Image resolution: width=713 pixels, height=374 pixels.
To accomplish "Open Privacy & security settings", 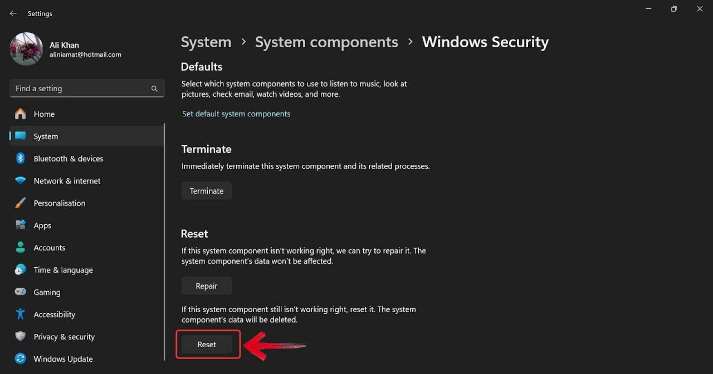I will (64, 337).
